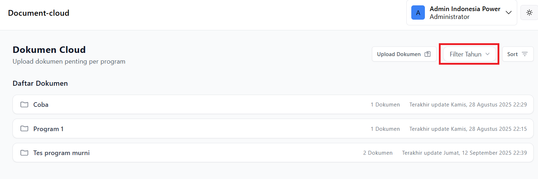Toggle the light/dark theme sun icon
The image size is (538, 179).
529,13
